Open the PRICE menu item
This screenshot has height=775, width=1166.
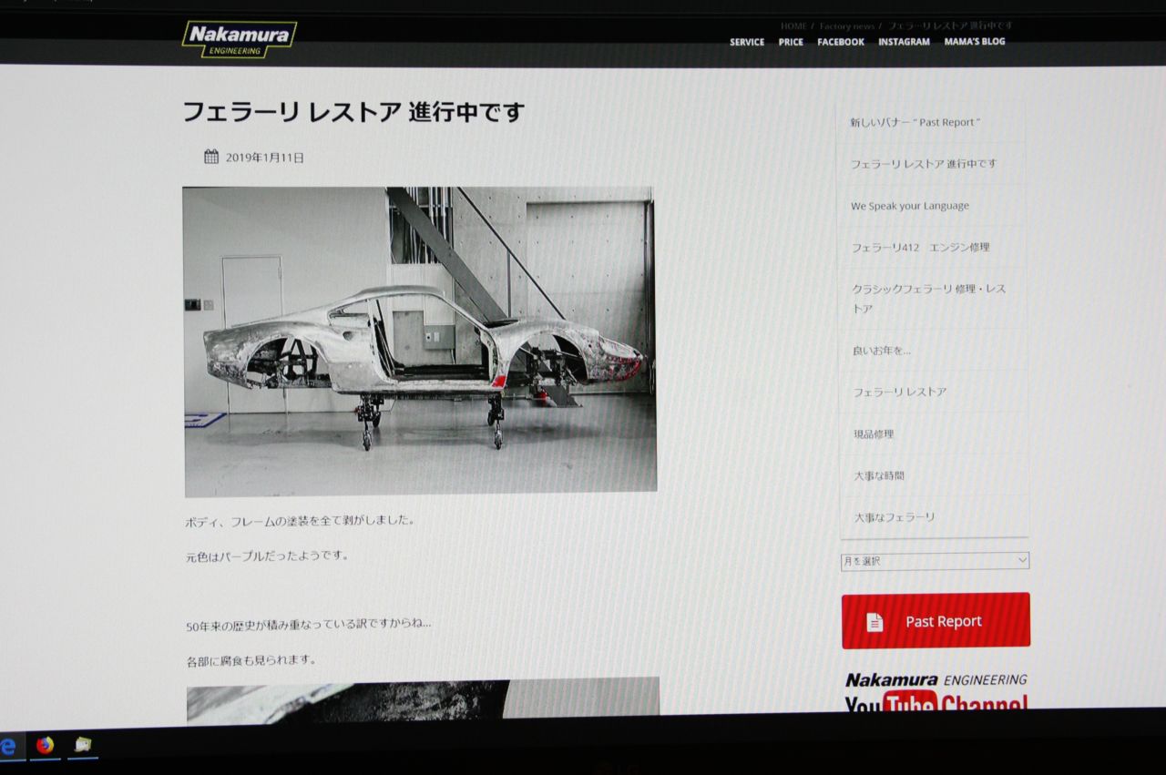point(791,42)
